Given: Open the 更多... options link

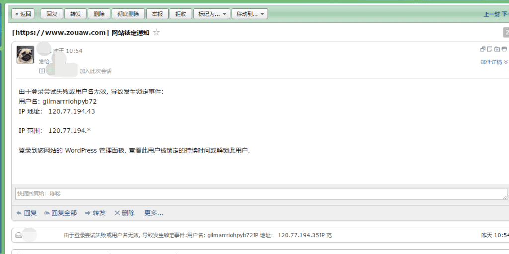Looking at the screenshot, I should (x=154, y=213).
